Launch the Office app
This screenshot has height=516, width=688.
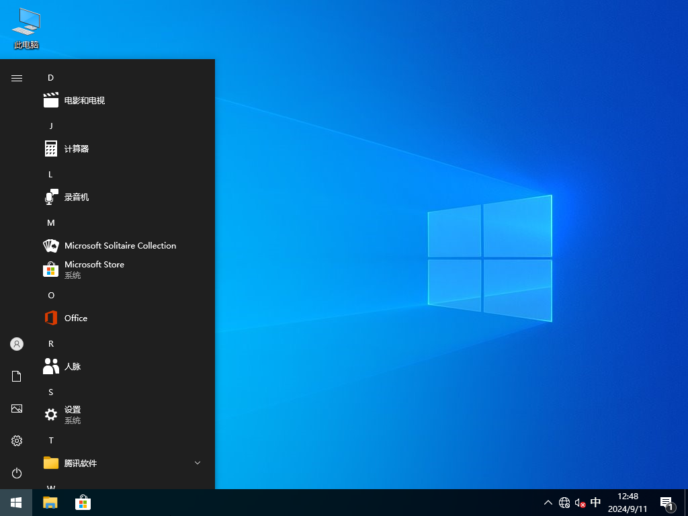[x=76, y=318]
